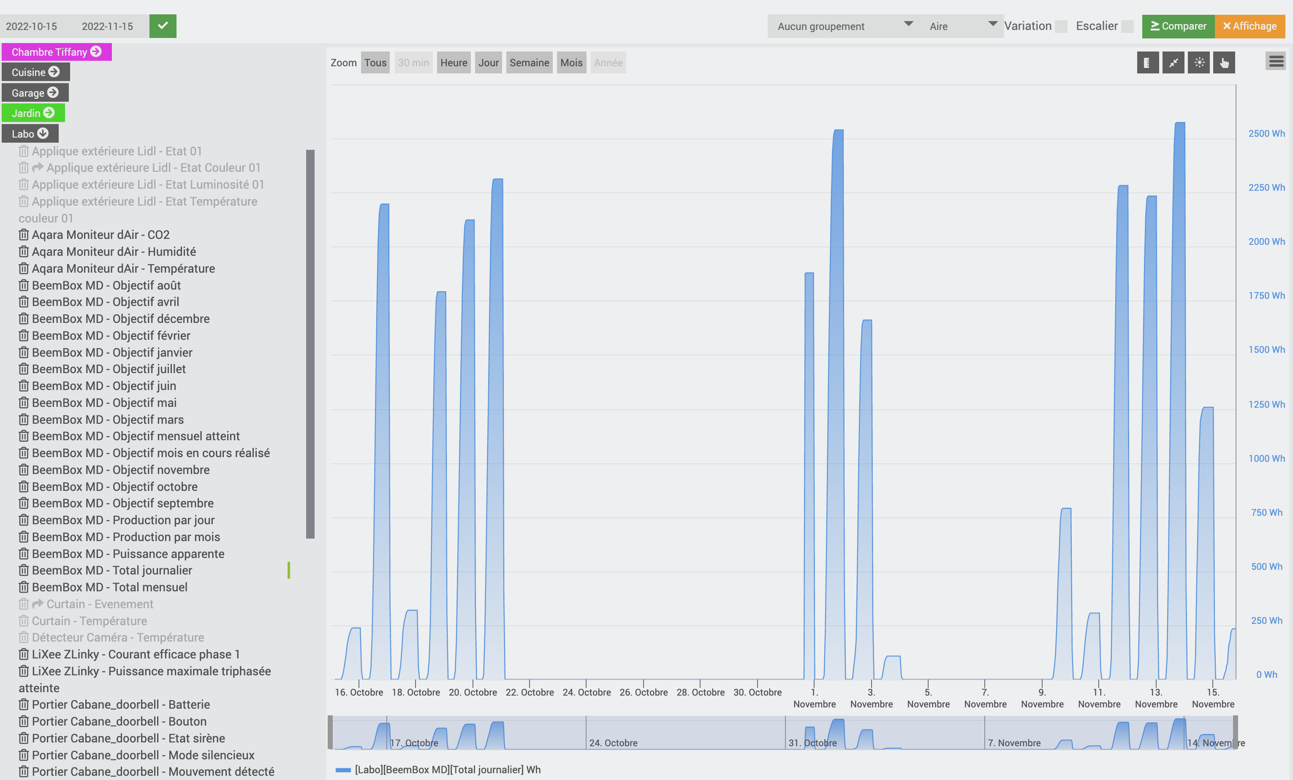Click right handle of chart navigator
This screenshot has height=780, width=1293.
pos(1235,732)
